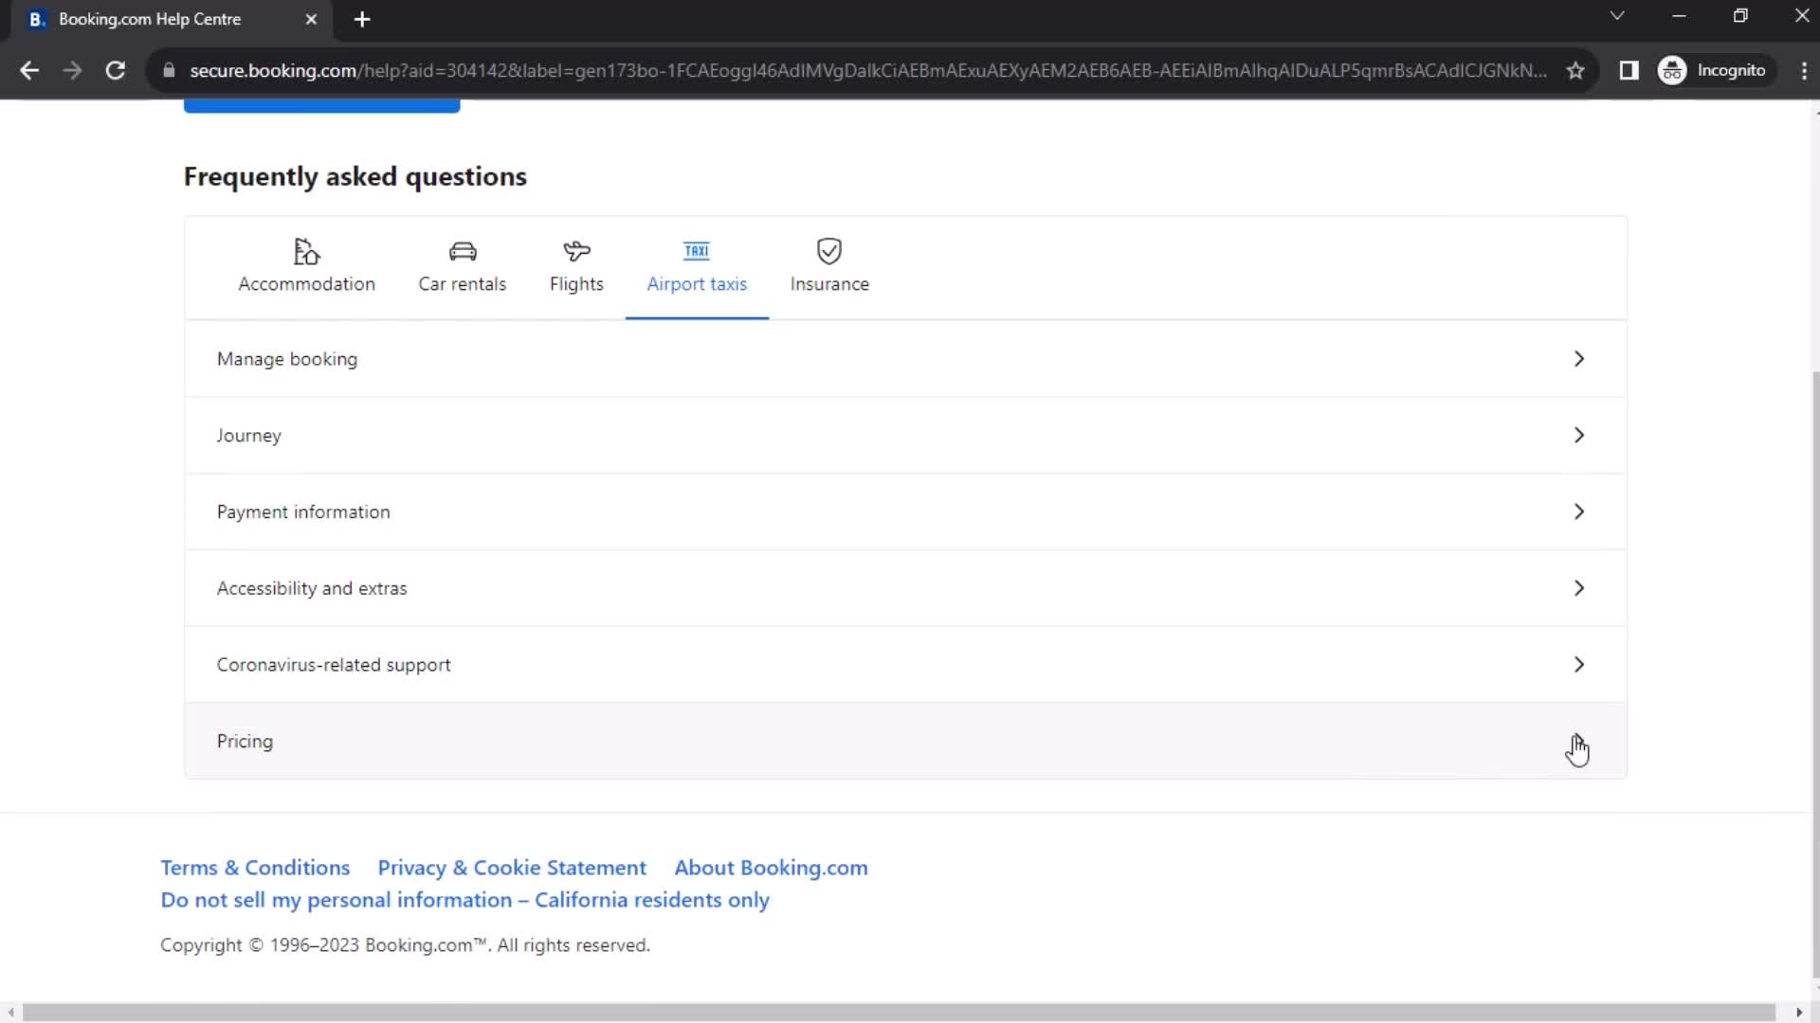Click the Booking.com tab favicon

[x=37, y=19]
